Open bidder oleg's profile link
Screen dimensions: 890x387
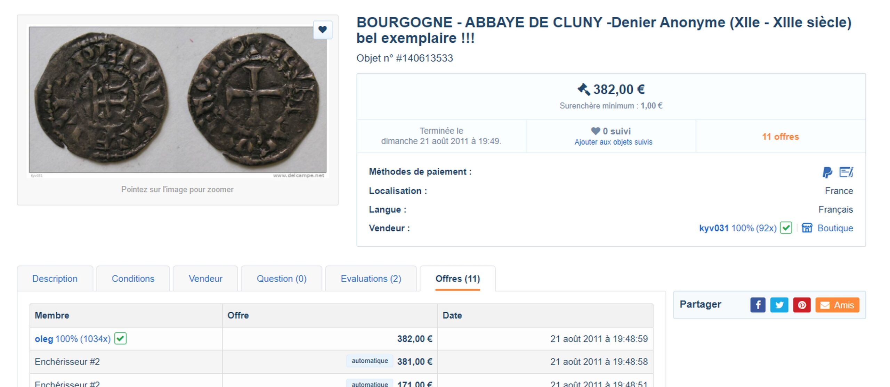(x=44, y=339)
